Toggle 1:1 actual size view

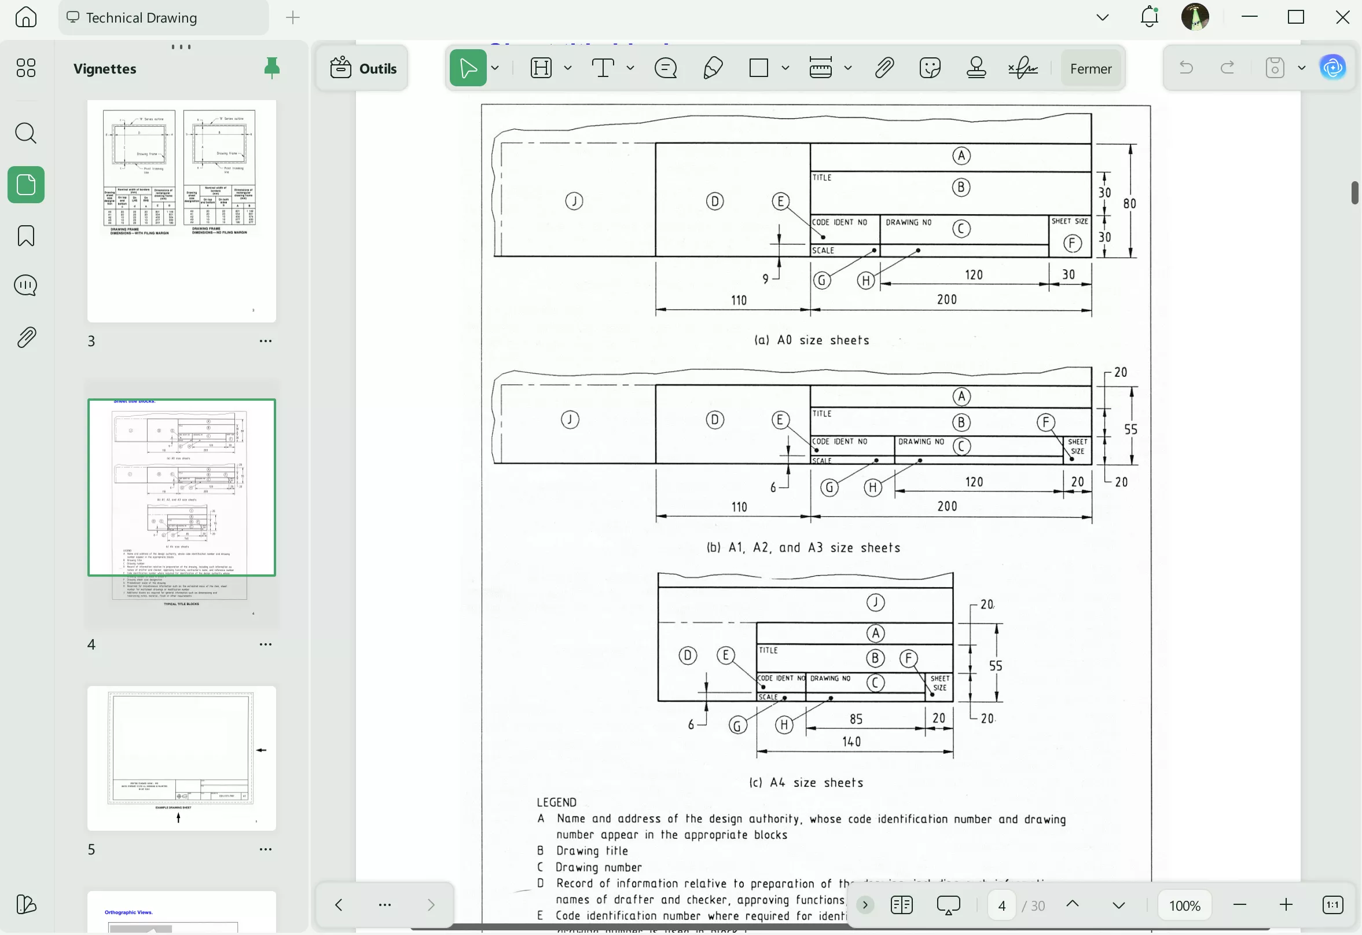click(1332, 904)
